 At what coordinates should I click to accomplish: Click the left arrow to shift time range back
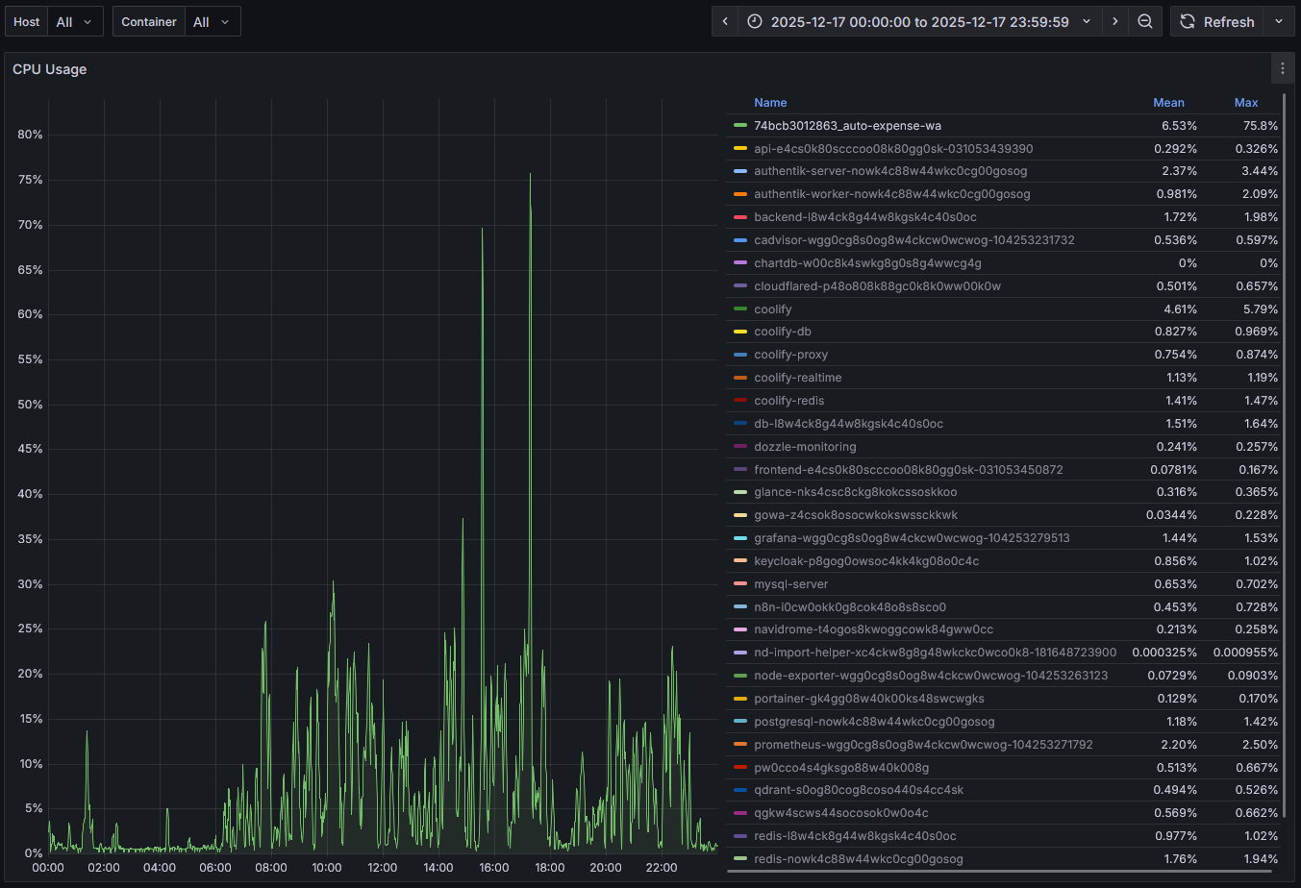click(x=724, y=20)
